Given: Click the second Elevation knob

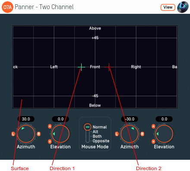Looking at the screenshot, I should [164, 134].
